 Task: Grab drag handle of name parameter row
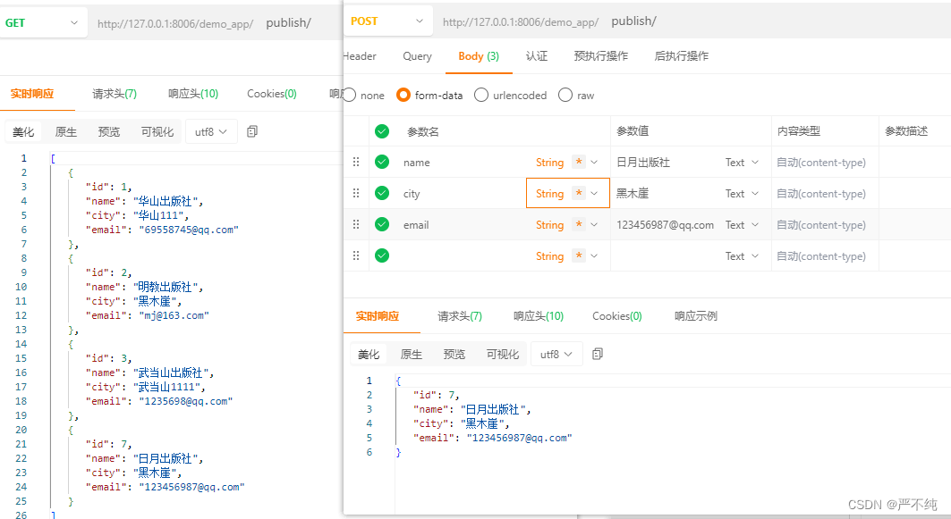click(x=356, y=162)
